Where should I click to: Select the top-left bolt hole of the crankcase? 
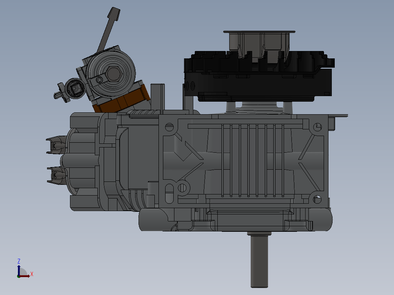coord(169,127)
